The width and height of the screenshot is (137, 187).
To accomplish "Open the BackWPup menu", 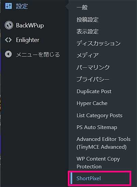I will click(x=30, y=25).
